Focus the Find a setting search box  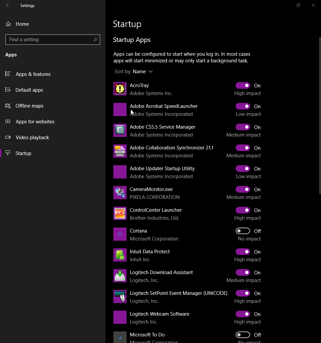pos(53,40)
